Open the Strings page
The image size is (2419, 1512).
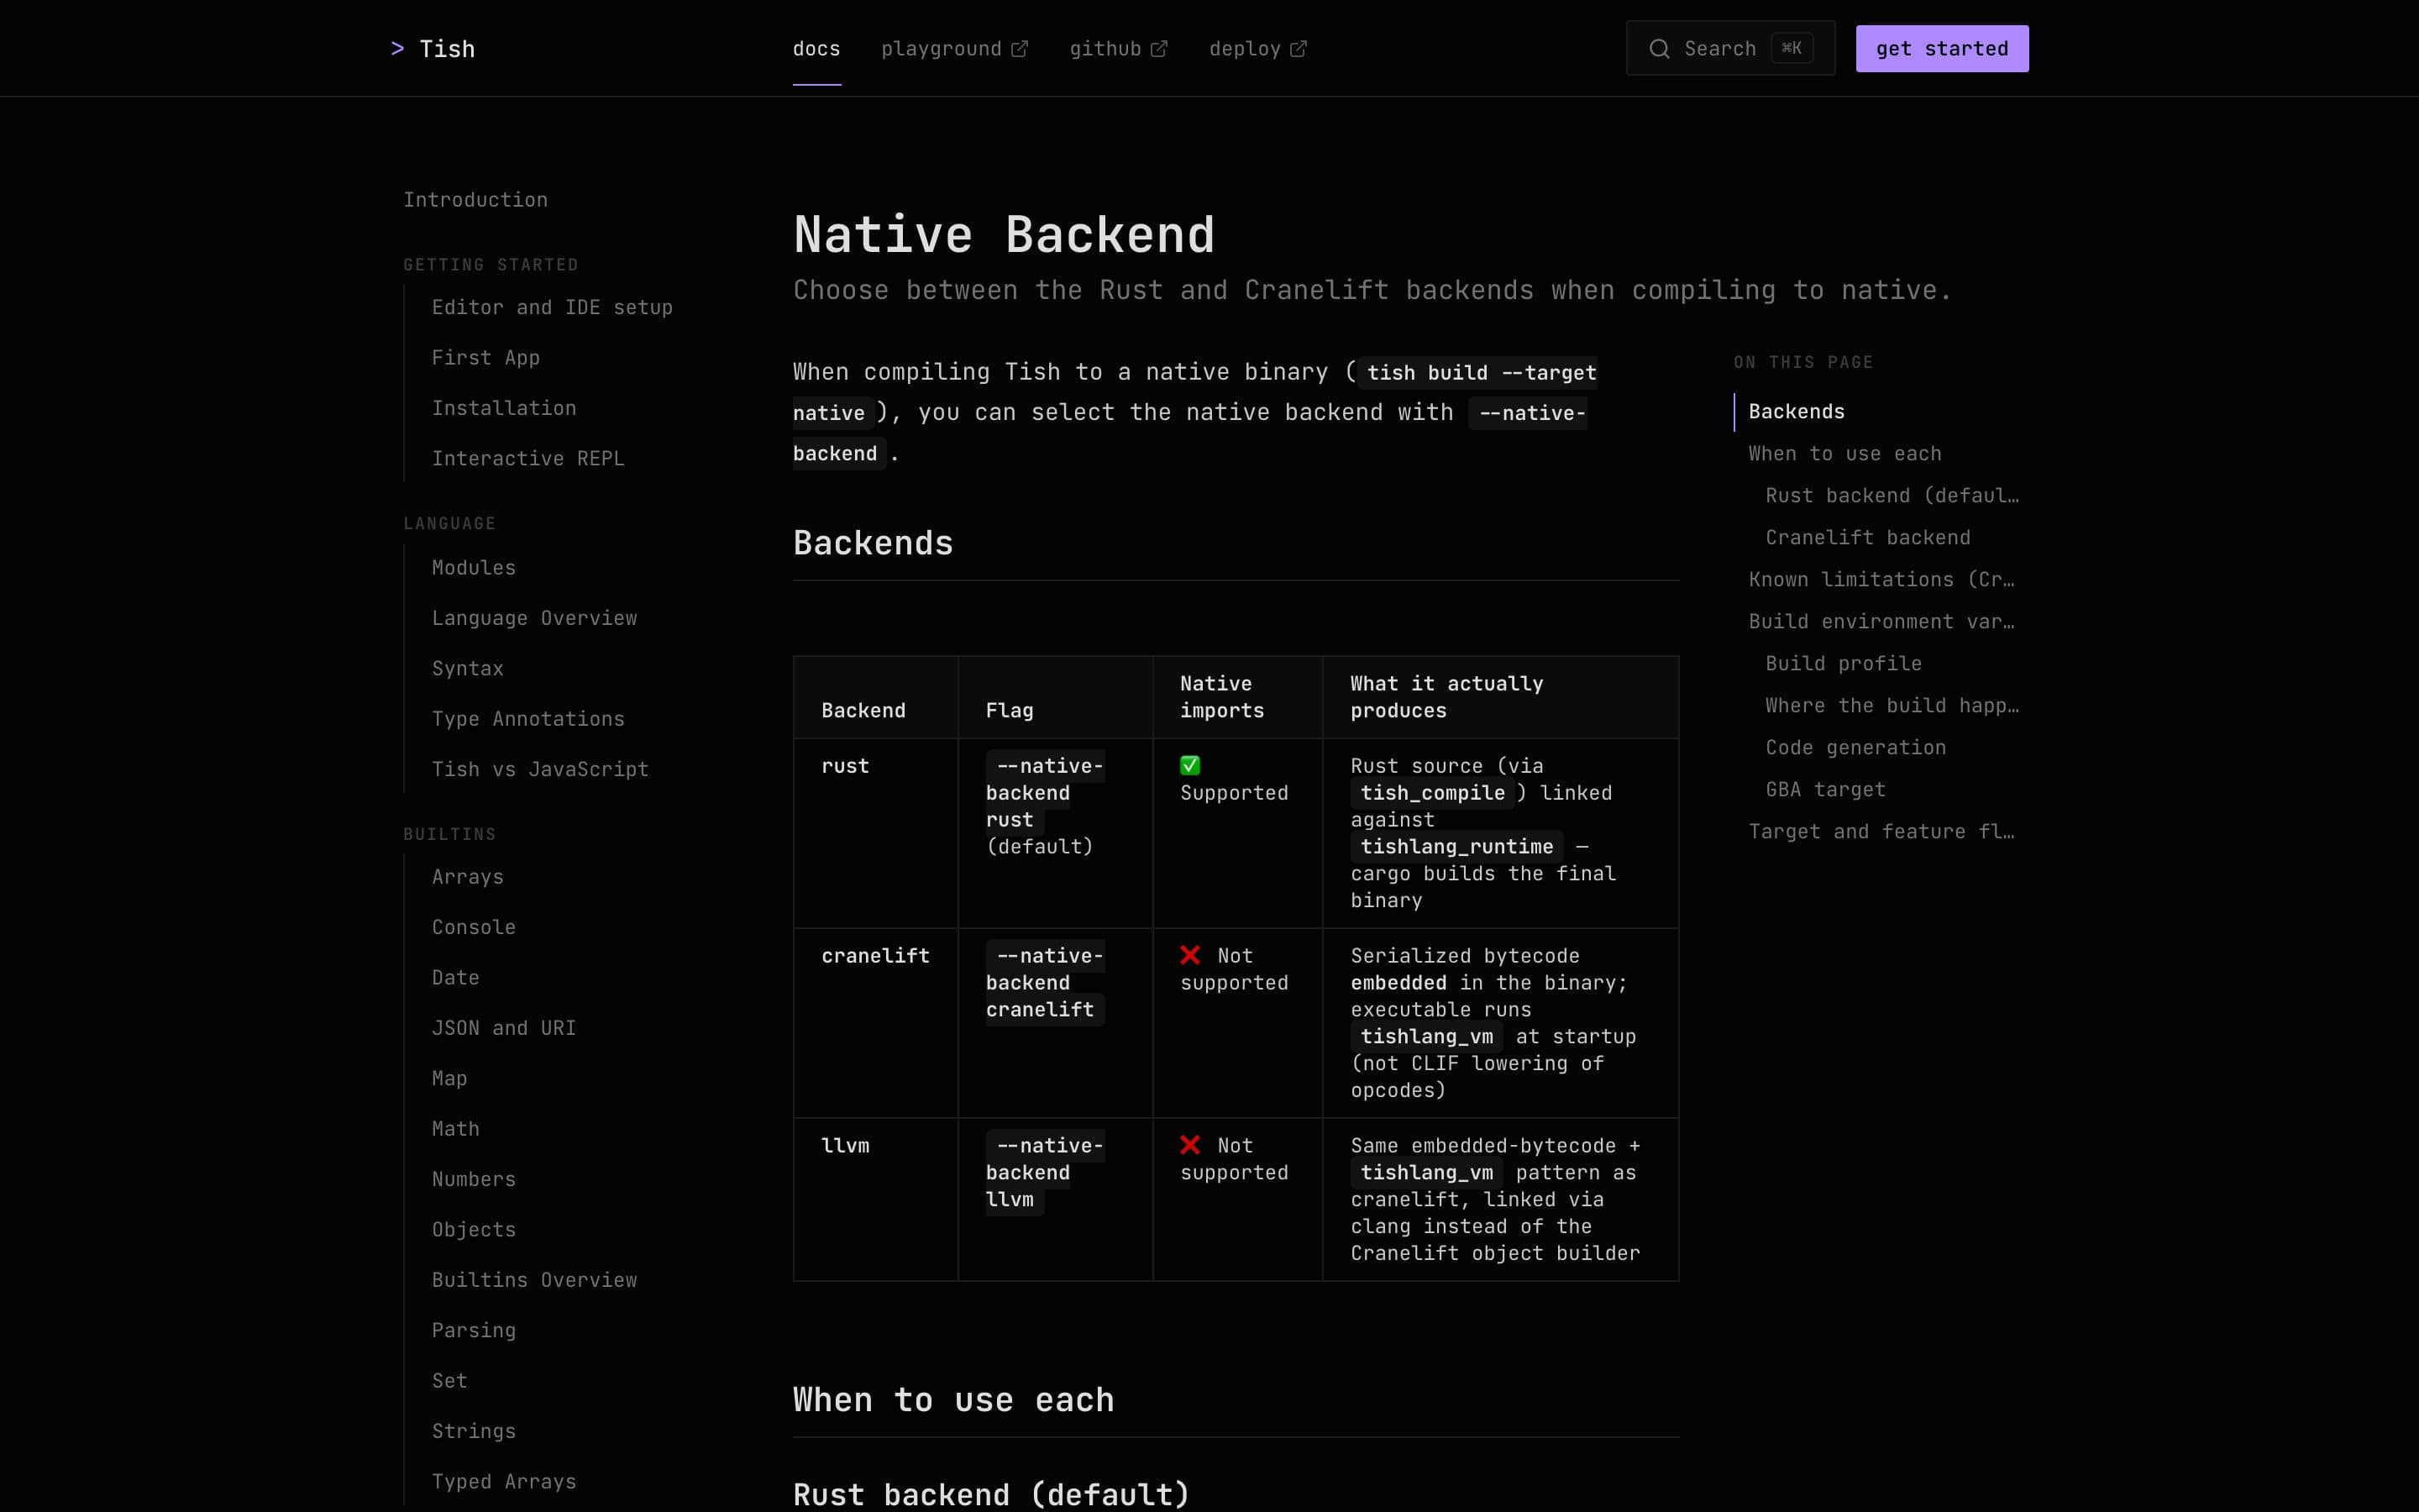point(474,1431)
